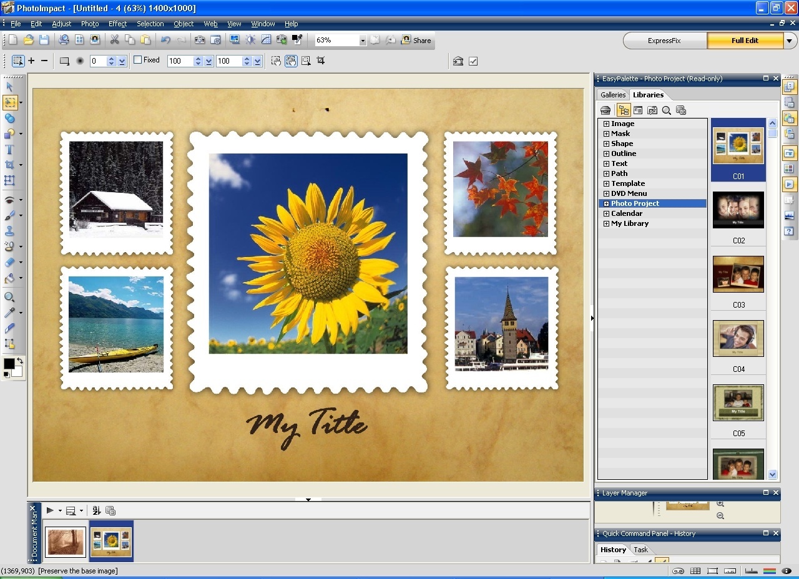Toggle subtract-from-selection minus mode

(x=44, y=61)
